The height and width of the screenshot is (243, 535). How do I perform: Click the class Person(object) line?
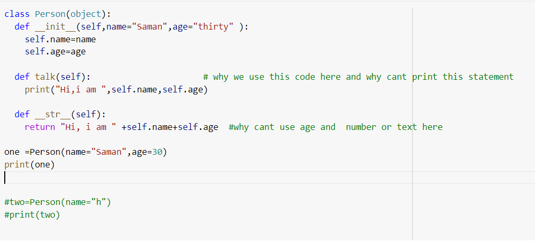click(x=58, y=14)
